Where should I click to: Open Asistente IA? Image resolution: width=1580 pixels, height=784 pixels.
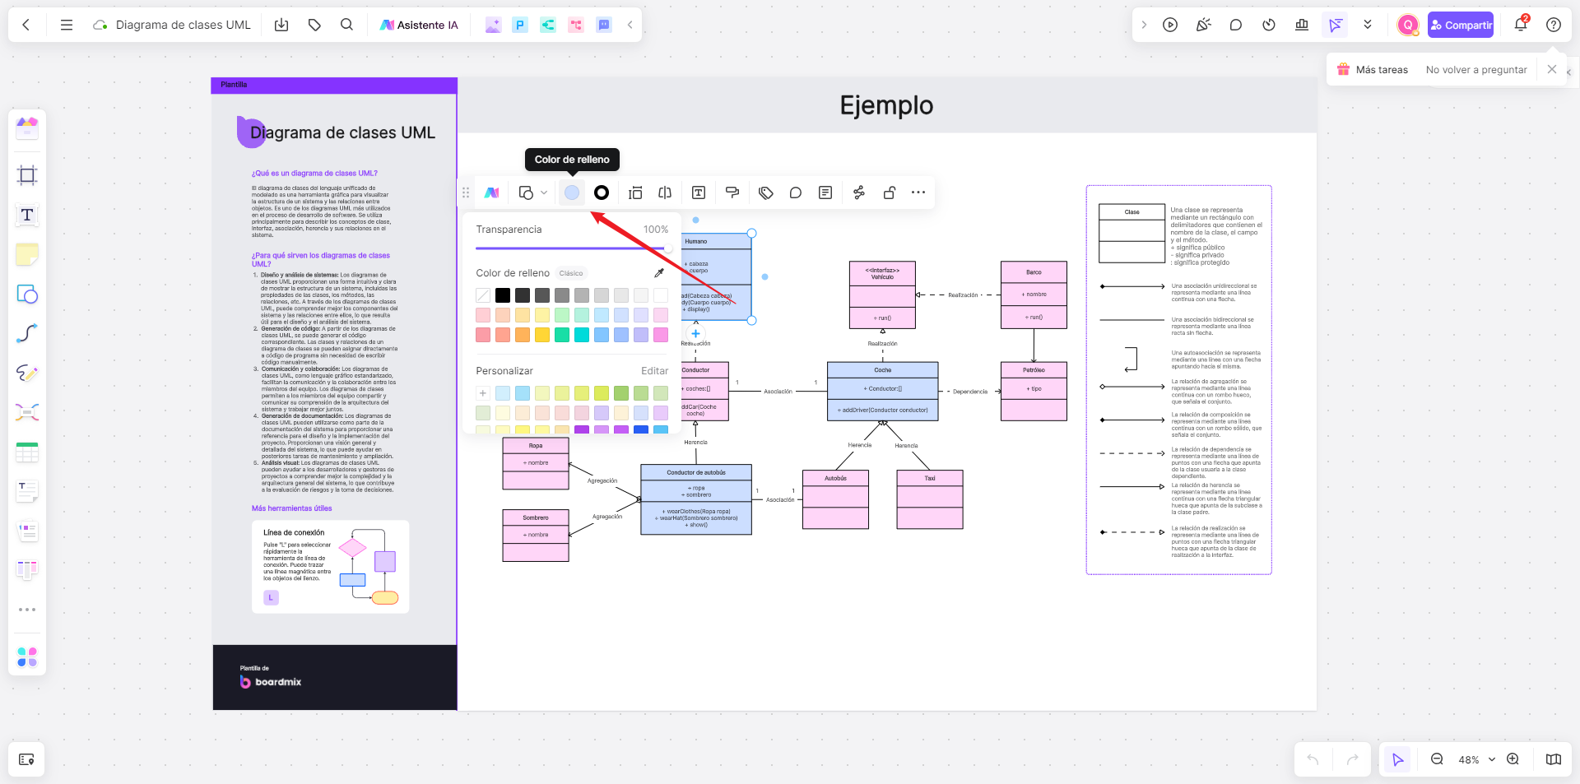click(x=419, y=25)
